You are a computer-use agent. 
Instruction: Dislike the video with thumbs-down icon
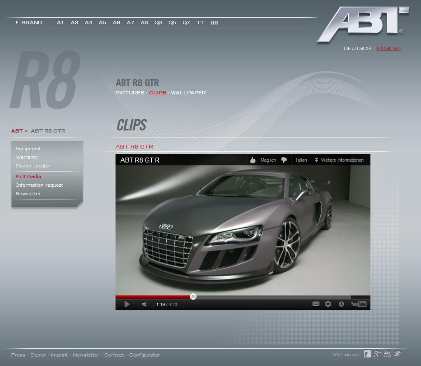pos(284,160)
